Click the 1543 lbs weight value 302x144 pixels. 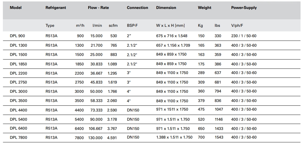[219, 137]
